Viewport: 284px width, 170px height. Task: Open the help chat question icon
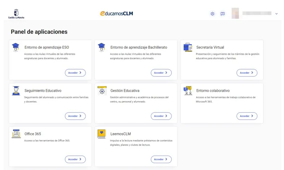[223, 14]
